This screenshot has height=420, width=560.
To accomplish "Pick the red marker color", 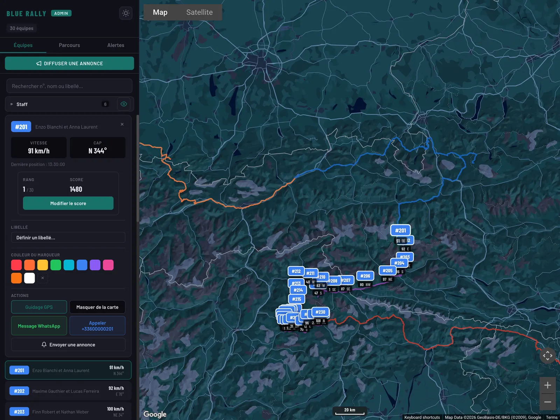I will (x=16, y=265).
